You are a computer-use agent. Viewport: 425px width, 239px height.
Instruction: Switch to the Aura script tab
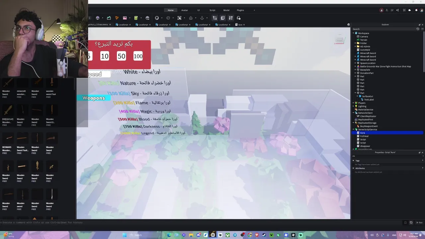(x=240, y=25)
